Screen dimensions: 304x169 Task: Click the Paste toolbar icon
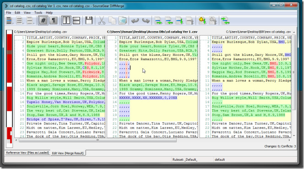[123, 21]
